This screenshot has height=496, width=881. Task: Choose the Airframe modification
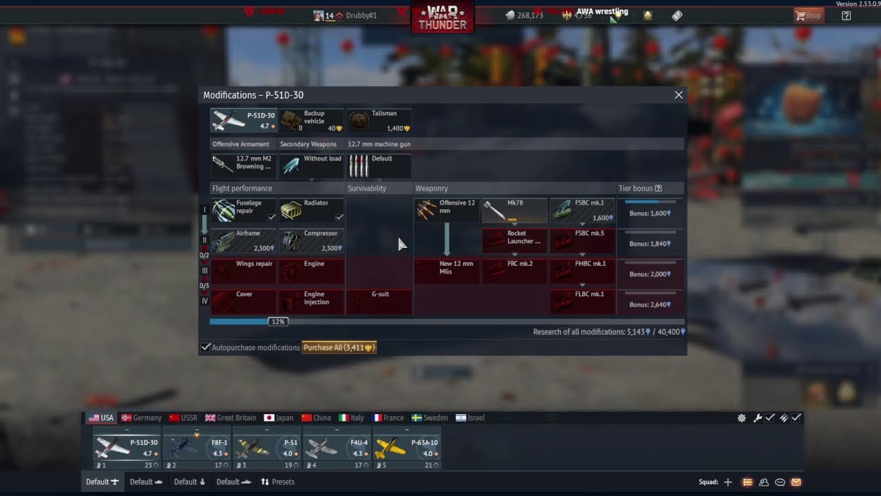click(243, 240)
